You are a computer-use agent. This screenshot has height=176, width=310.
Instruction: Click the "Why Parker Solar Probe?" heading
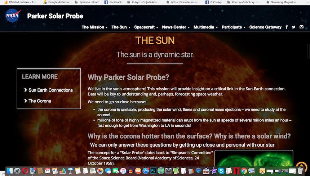pyautogui.click(x=128, y=77)
